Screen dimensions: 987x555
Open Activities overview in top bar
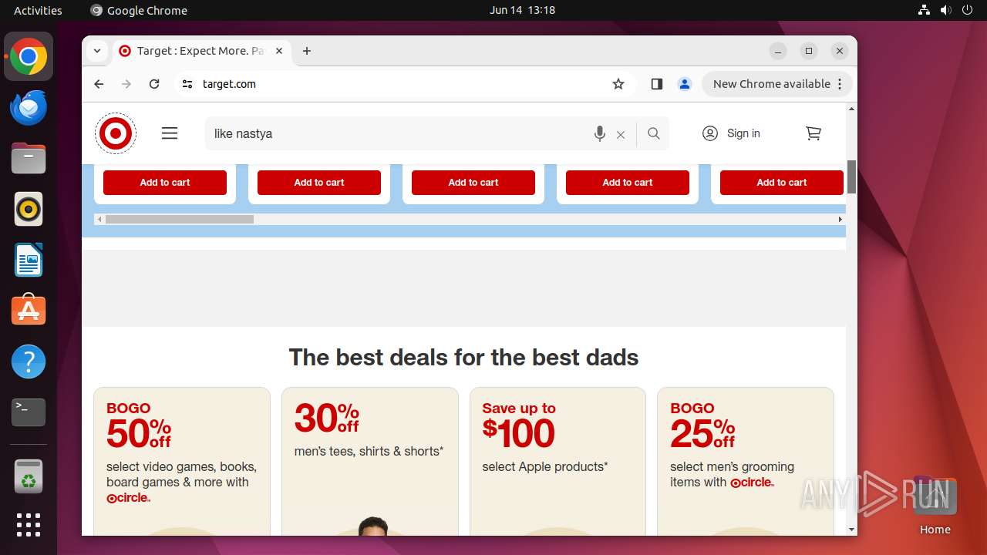point(38,10)
